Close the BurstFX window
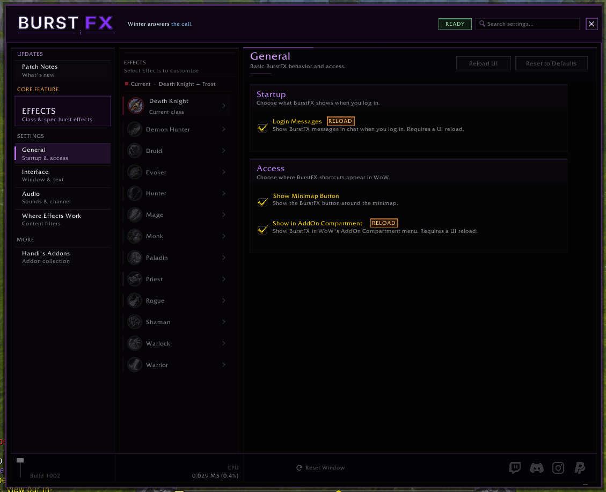Image resolution: width=606 pixels, height=492 pixels. point(592,24)
